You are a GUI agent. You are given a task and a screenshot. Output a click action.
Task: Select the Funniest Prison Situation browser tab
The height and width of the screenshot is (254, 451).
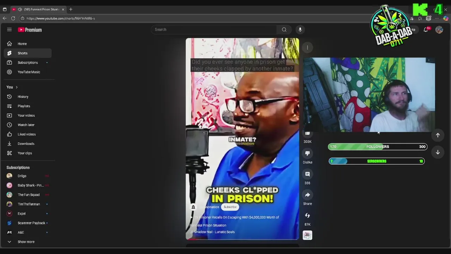pos(38,10)
